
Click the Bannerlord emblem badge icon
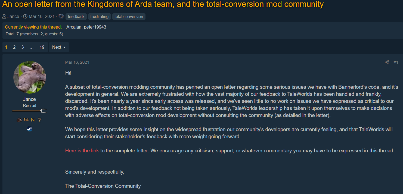point(40,120)
